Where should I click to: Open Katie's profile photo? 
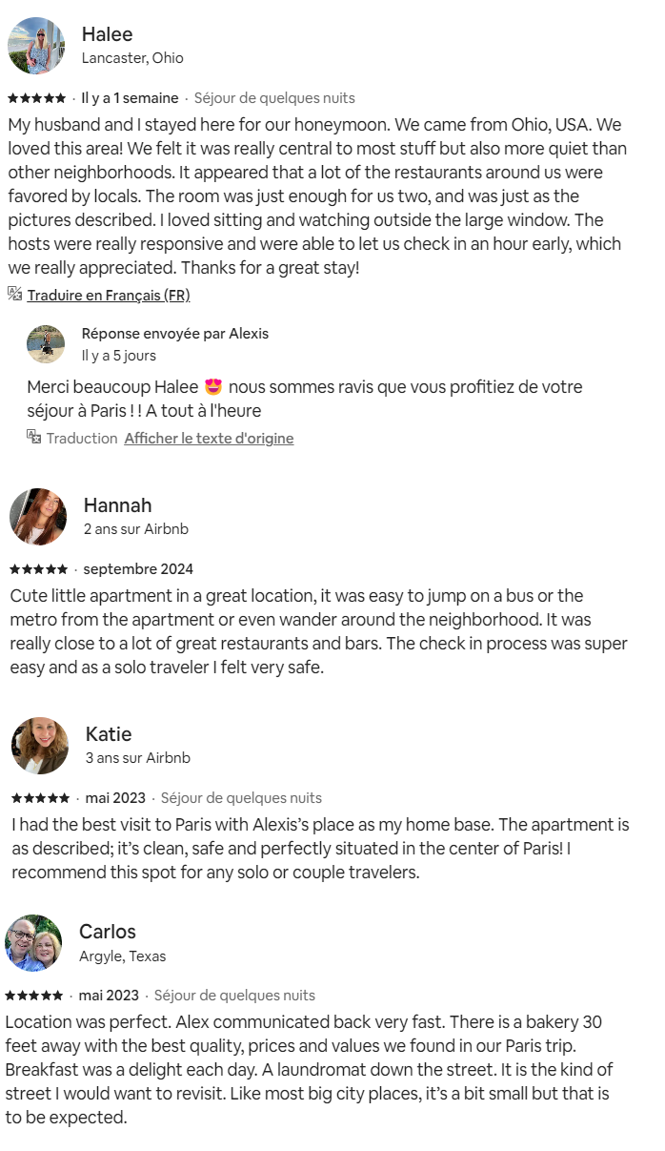[40, 746]
